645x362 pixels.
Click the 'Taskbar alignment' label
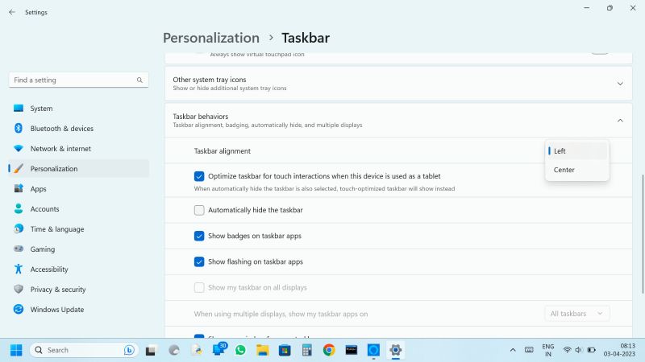pos(223,151)
